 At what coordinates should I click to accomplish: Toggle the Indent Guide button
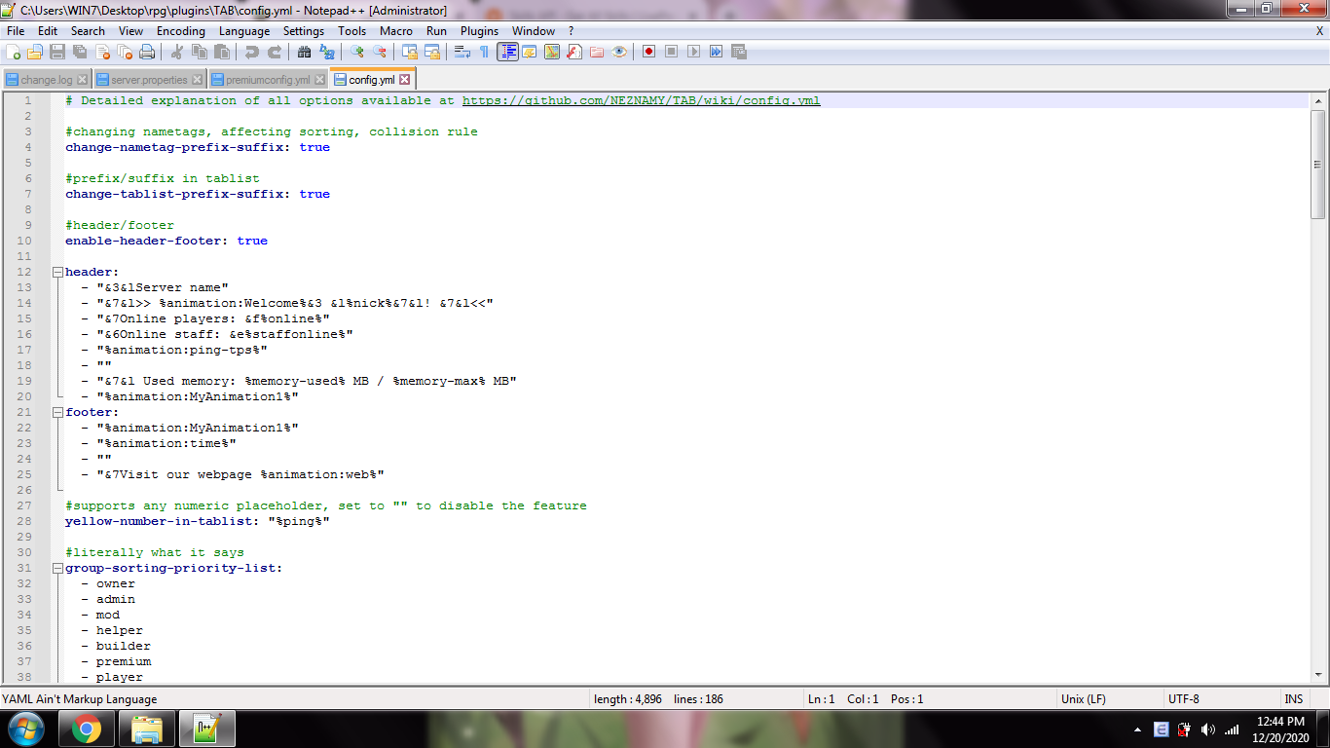[x=507, y=52]
